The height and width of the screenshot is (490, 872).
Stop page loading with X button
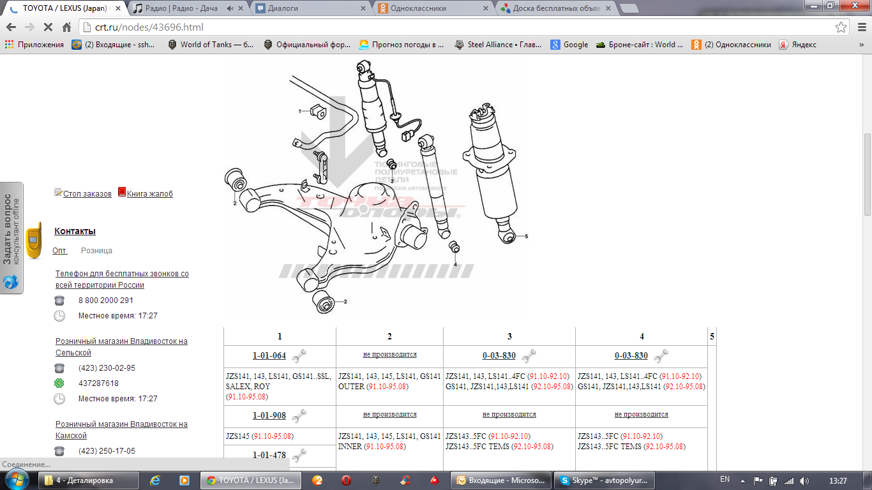tap(48, 27)
